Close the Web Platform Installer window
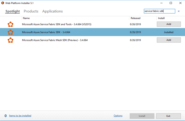 (x=180, y=3)
